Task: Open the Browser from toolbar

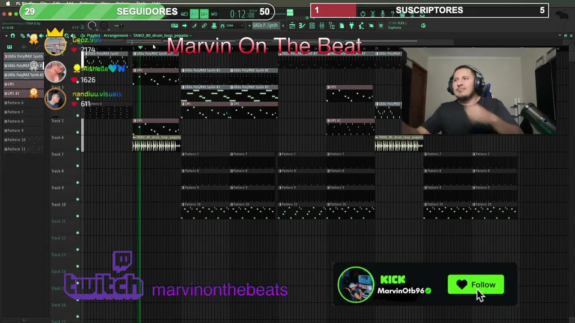Action: tap(332, 26)
